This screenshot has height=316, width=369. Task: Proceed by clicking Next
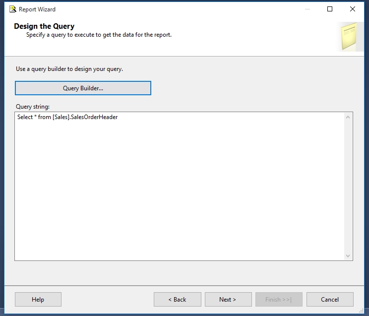tap(228, 299)
